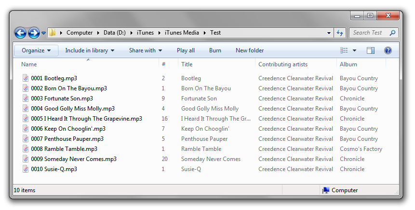Viewport: 415px width, 210px height.
Task: Click the 10 items status bar text
Action: (x=25, y=190)
